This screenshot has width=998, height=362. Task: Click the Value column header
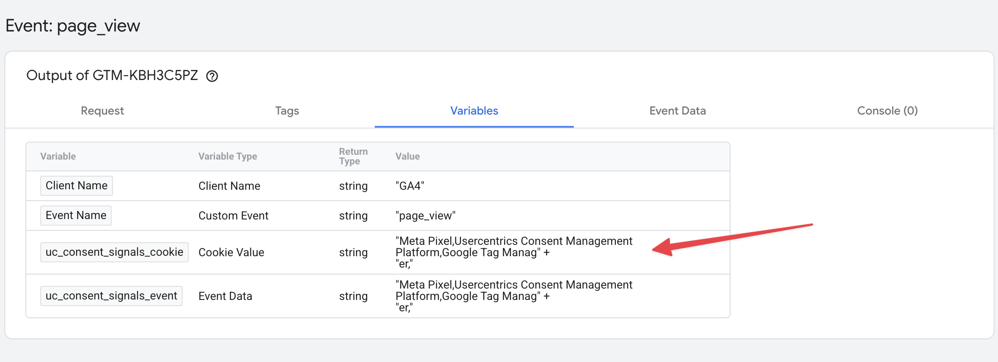[x=408, y=156]
